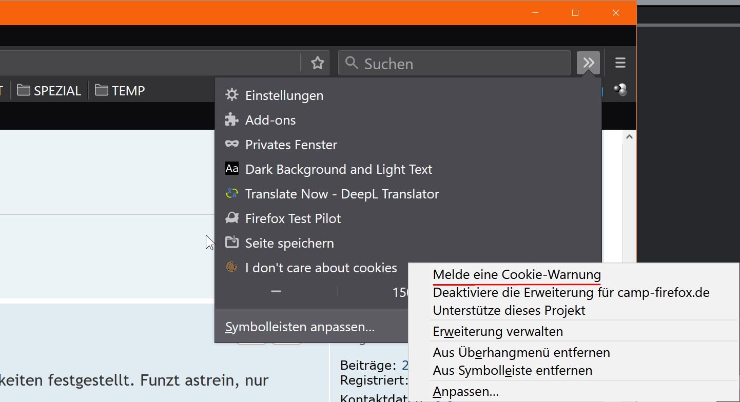Open Privates Fenster mask icon
The width and height of the screenshot is (740, 402).
pyautogui.click(x=232, y=144)
